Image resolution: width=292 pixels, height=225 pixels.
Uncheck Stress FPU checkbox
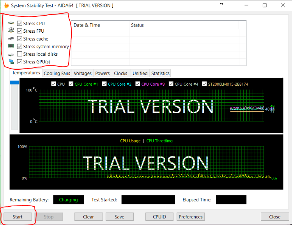click(x=19, y=31)
